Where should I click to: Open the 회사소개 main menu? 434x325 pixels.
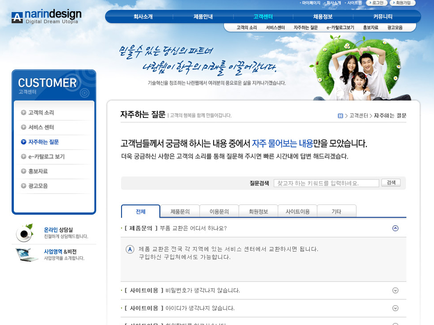point(143,17)
